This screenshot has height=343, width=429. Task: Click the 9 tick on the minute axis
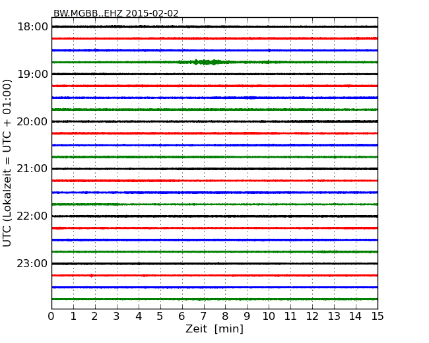[x=247, y=317]
